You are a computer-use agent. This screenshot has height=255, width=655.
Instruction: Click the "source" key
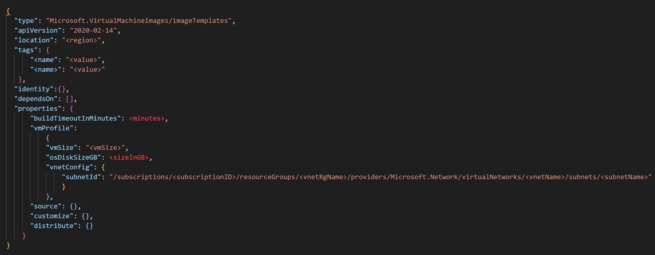point(46,206)
